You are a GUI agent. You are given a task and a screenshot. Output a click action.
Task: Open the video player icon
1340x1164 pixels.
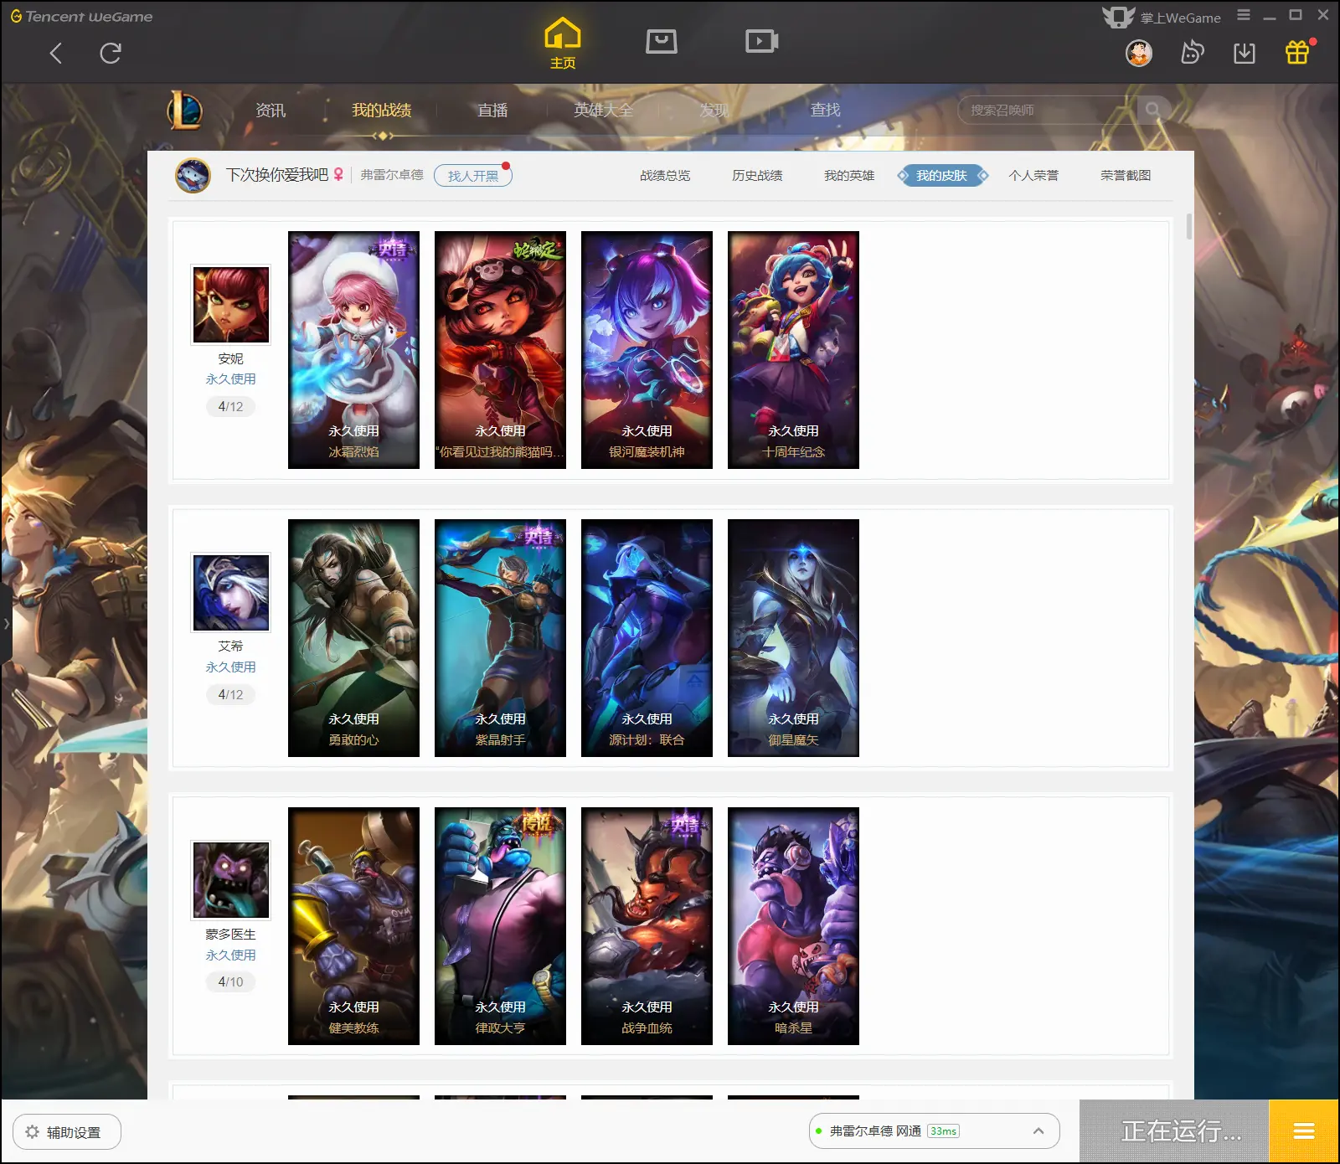[x=762, y=41]
